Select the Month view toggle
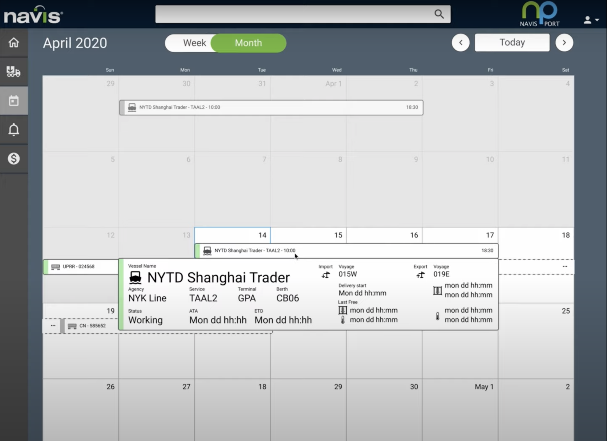The height and width of the screenshot is (441, 607). coord(248,43)
